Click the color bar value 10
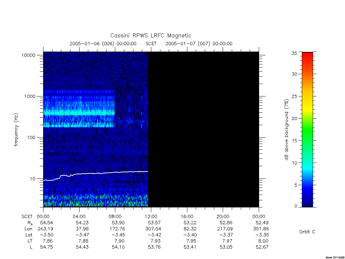This screenshot has height=259, width=345. tap(294, 163)
